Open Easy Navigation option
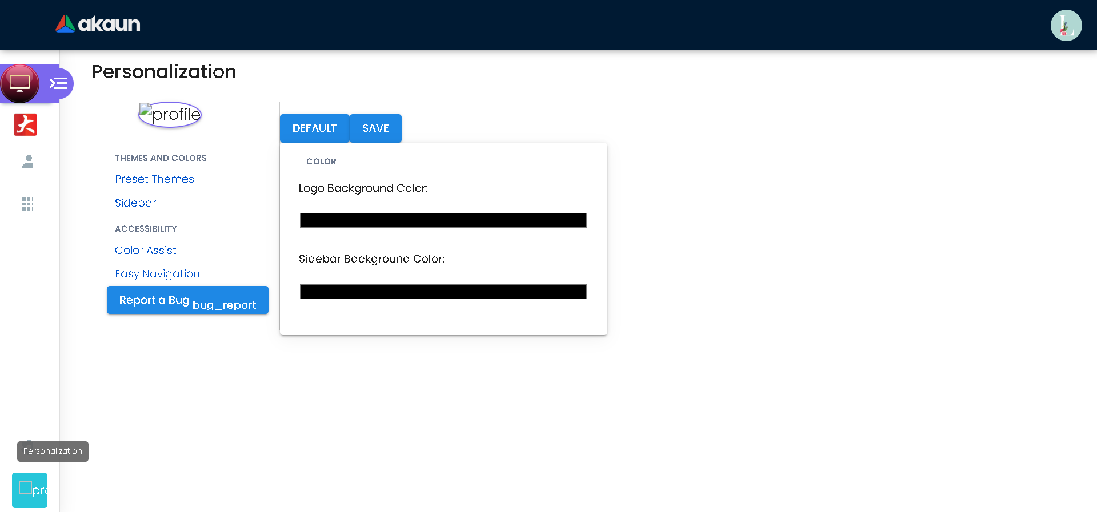 click(x=158, y=274)
